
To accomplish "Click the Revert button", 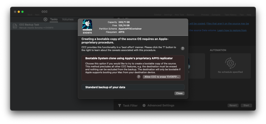I will point(233,105).
